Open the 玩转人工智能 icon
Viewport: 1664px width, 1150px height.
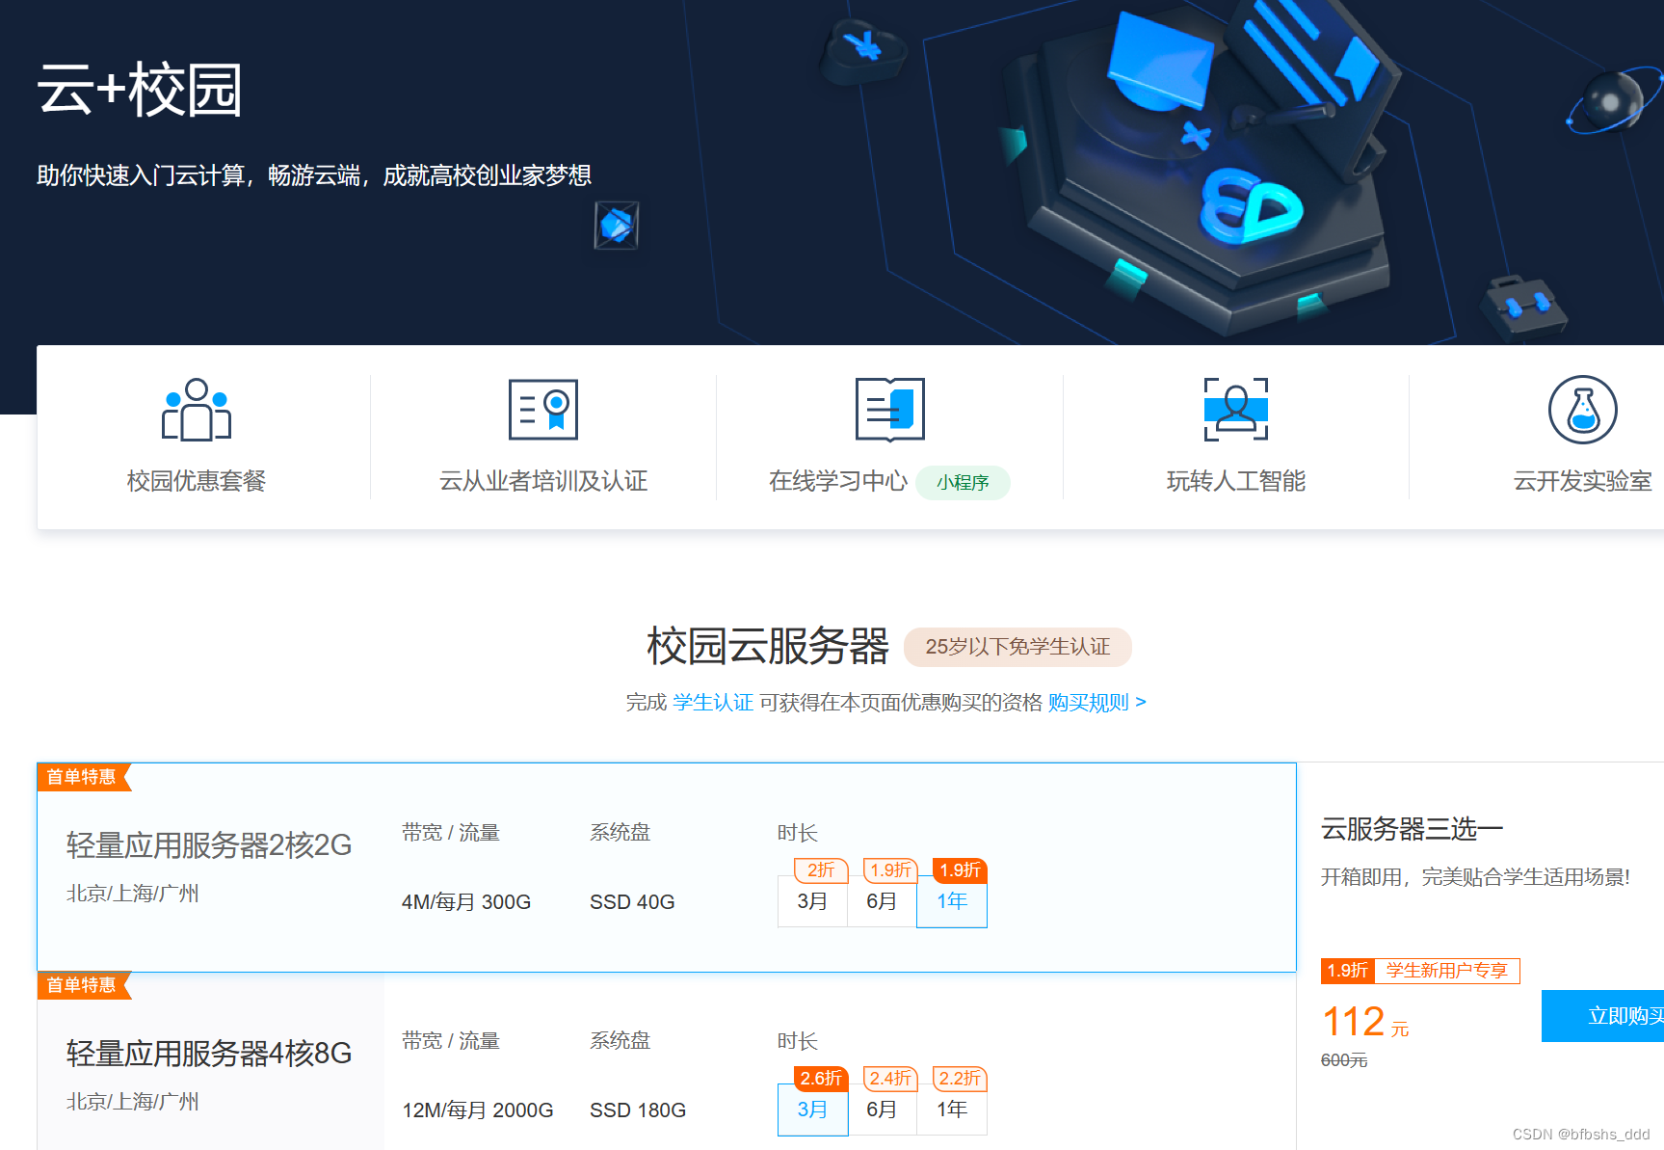(x=1235, y=410)
